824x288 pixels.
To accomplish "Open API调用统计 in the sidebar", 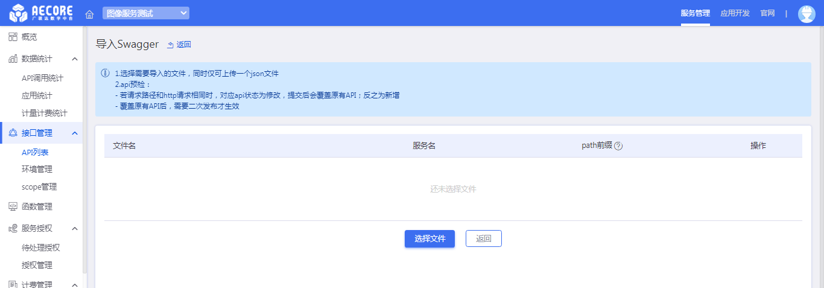I will pos(42,78).
